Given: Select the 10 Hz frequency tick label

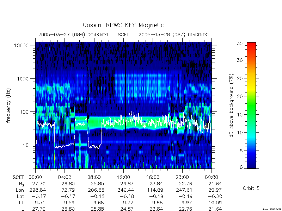Looking at the screenshot, I should click(x=26, y=145).
